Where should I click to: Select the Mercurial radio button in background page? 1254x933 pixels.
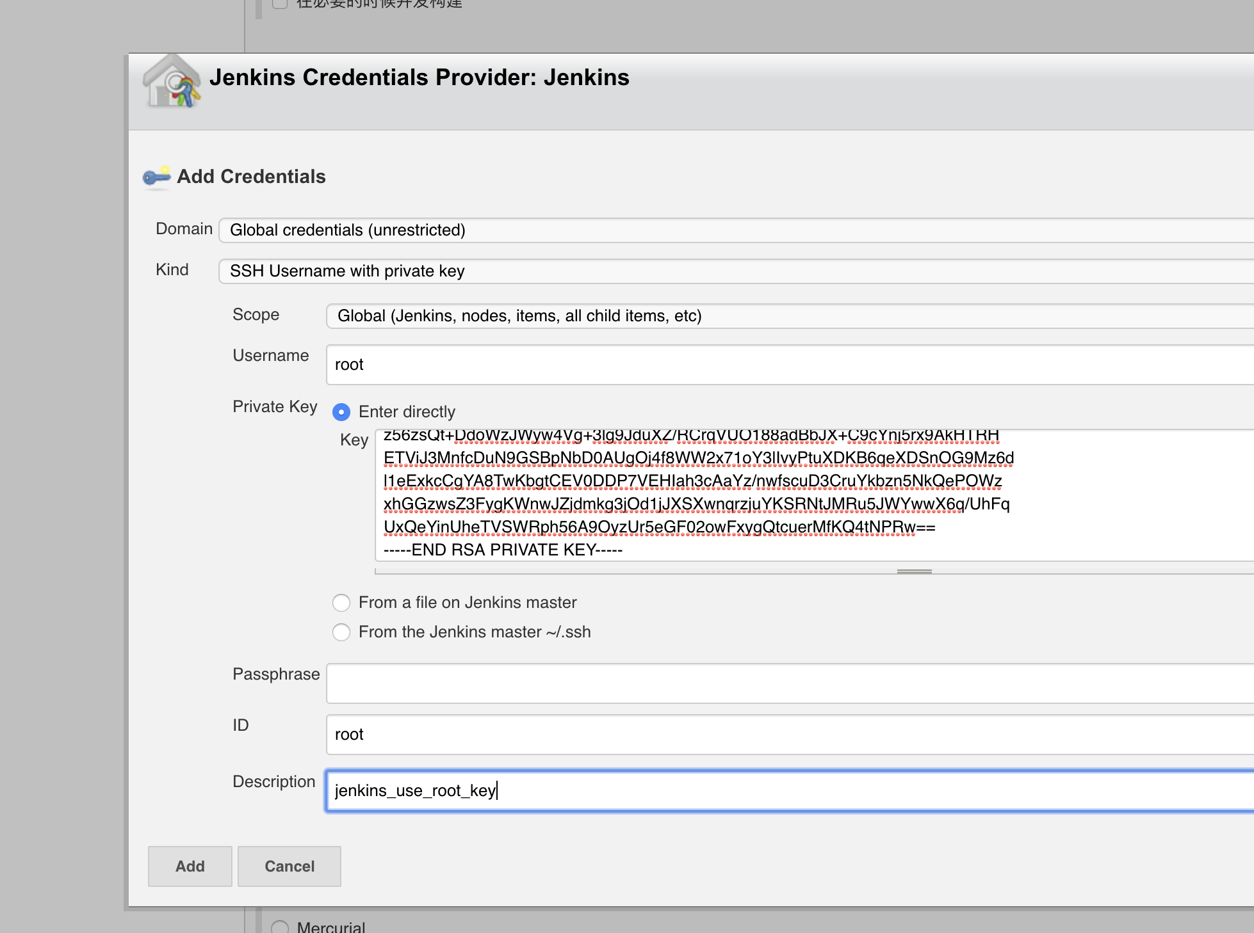(x=280, y=927)
